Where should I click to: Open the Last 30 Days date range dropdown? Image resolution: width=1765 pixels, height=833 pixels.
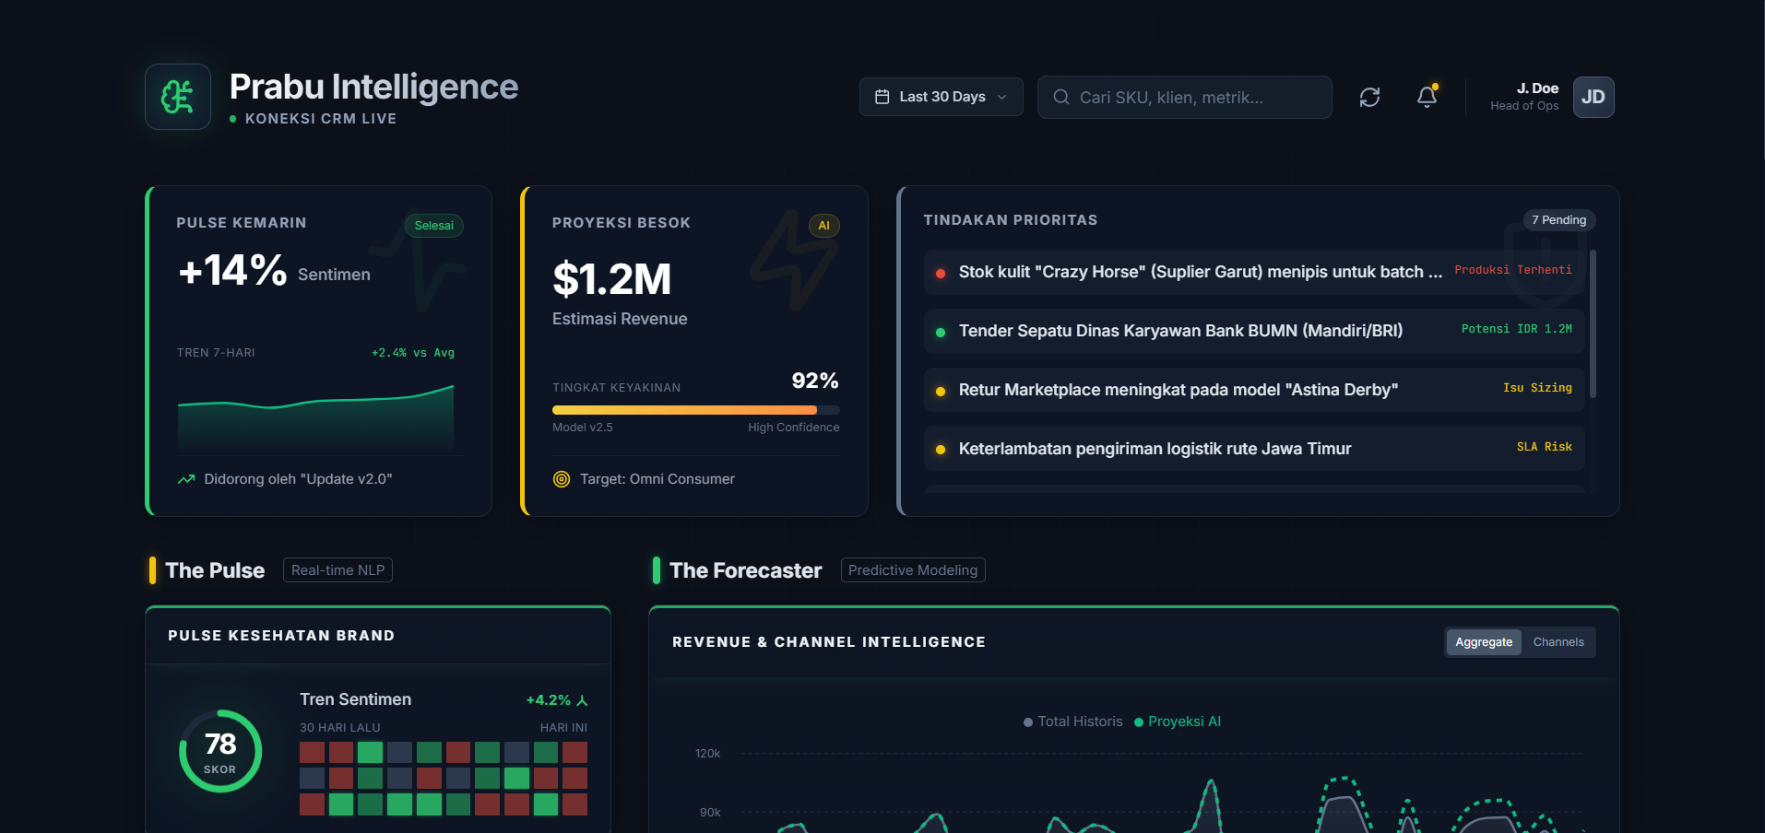click(941, 97)
